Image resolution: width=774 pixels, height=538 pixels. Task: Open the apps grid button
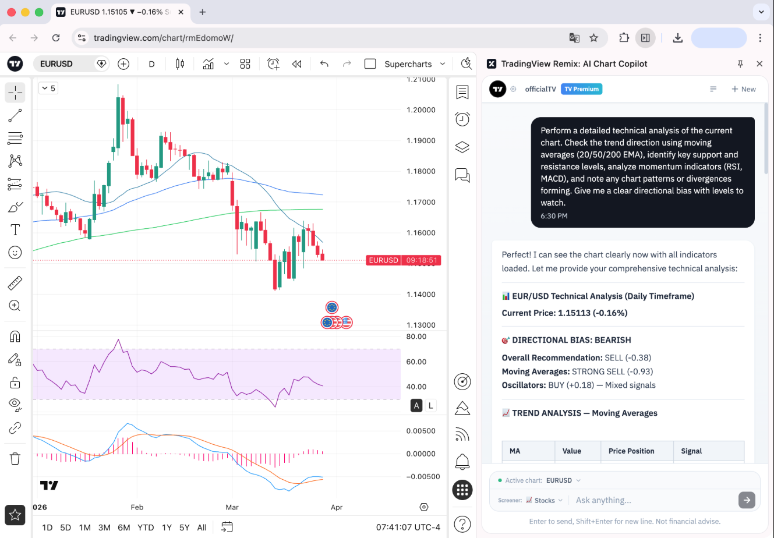click(462, 490)
